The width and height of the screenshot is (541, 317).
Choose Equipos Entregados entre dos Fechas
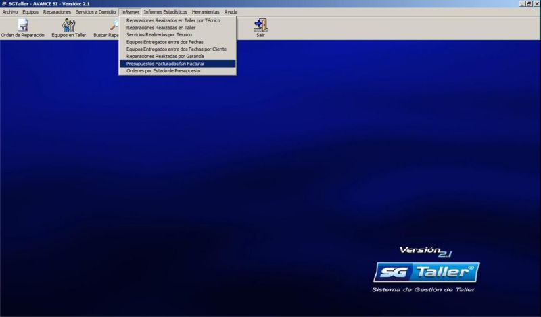177,42
